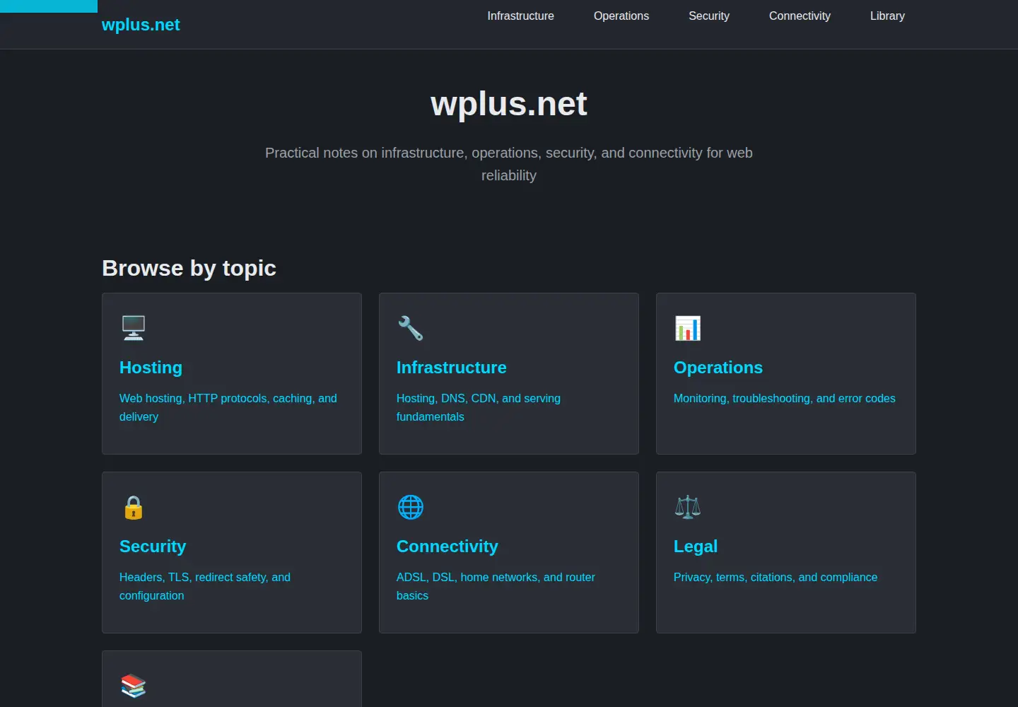Open the Security card heading link
The height and width of the screenshot is (707, 1018).
click(153, 547)
